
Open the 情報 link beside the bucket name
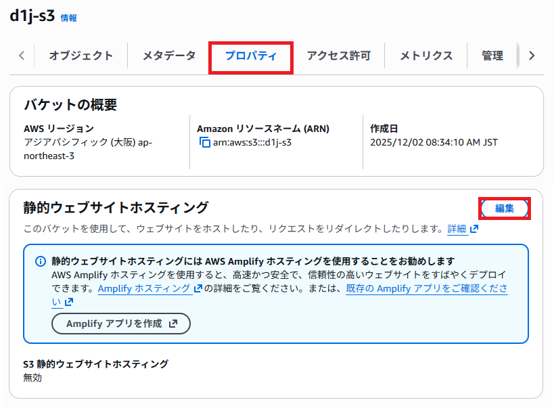[x=69, y=18]
